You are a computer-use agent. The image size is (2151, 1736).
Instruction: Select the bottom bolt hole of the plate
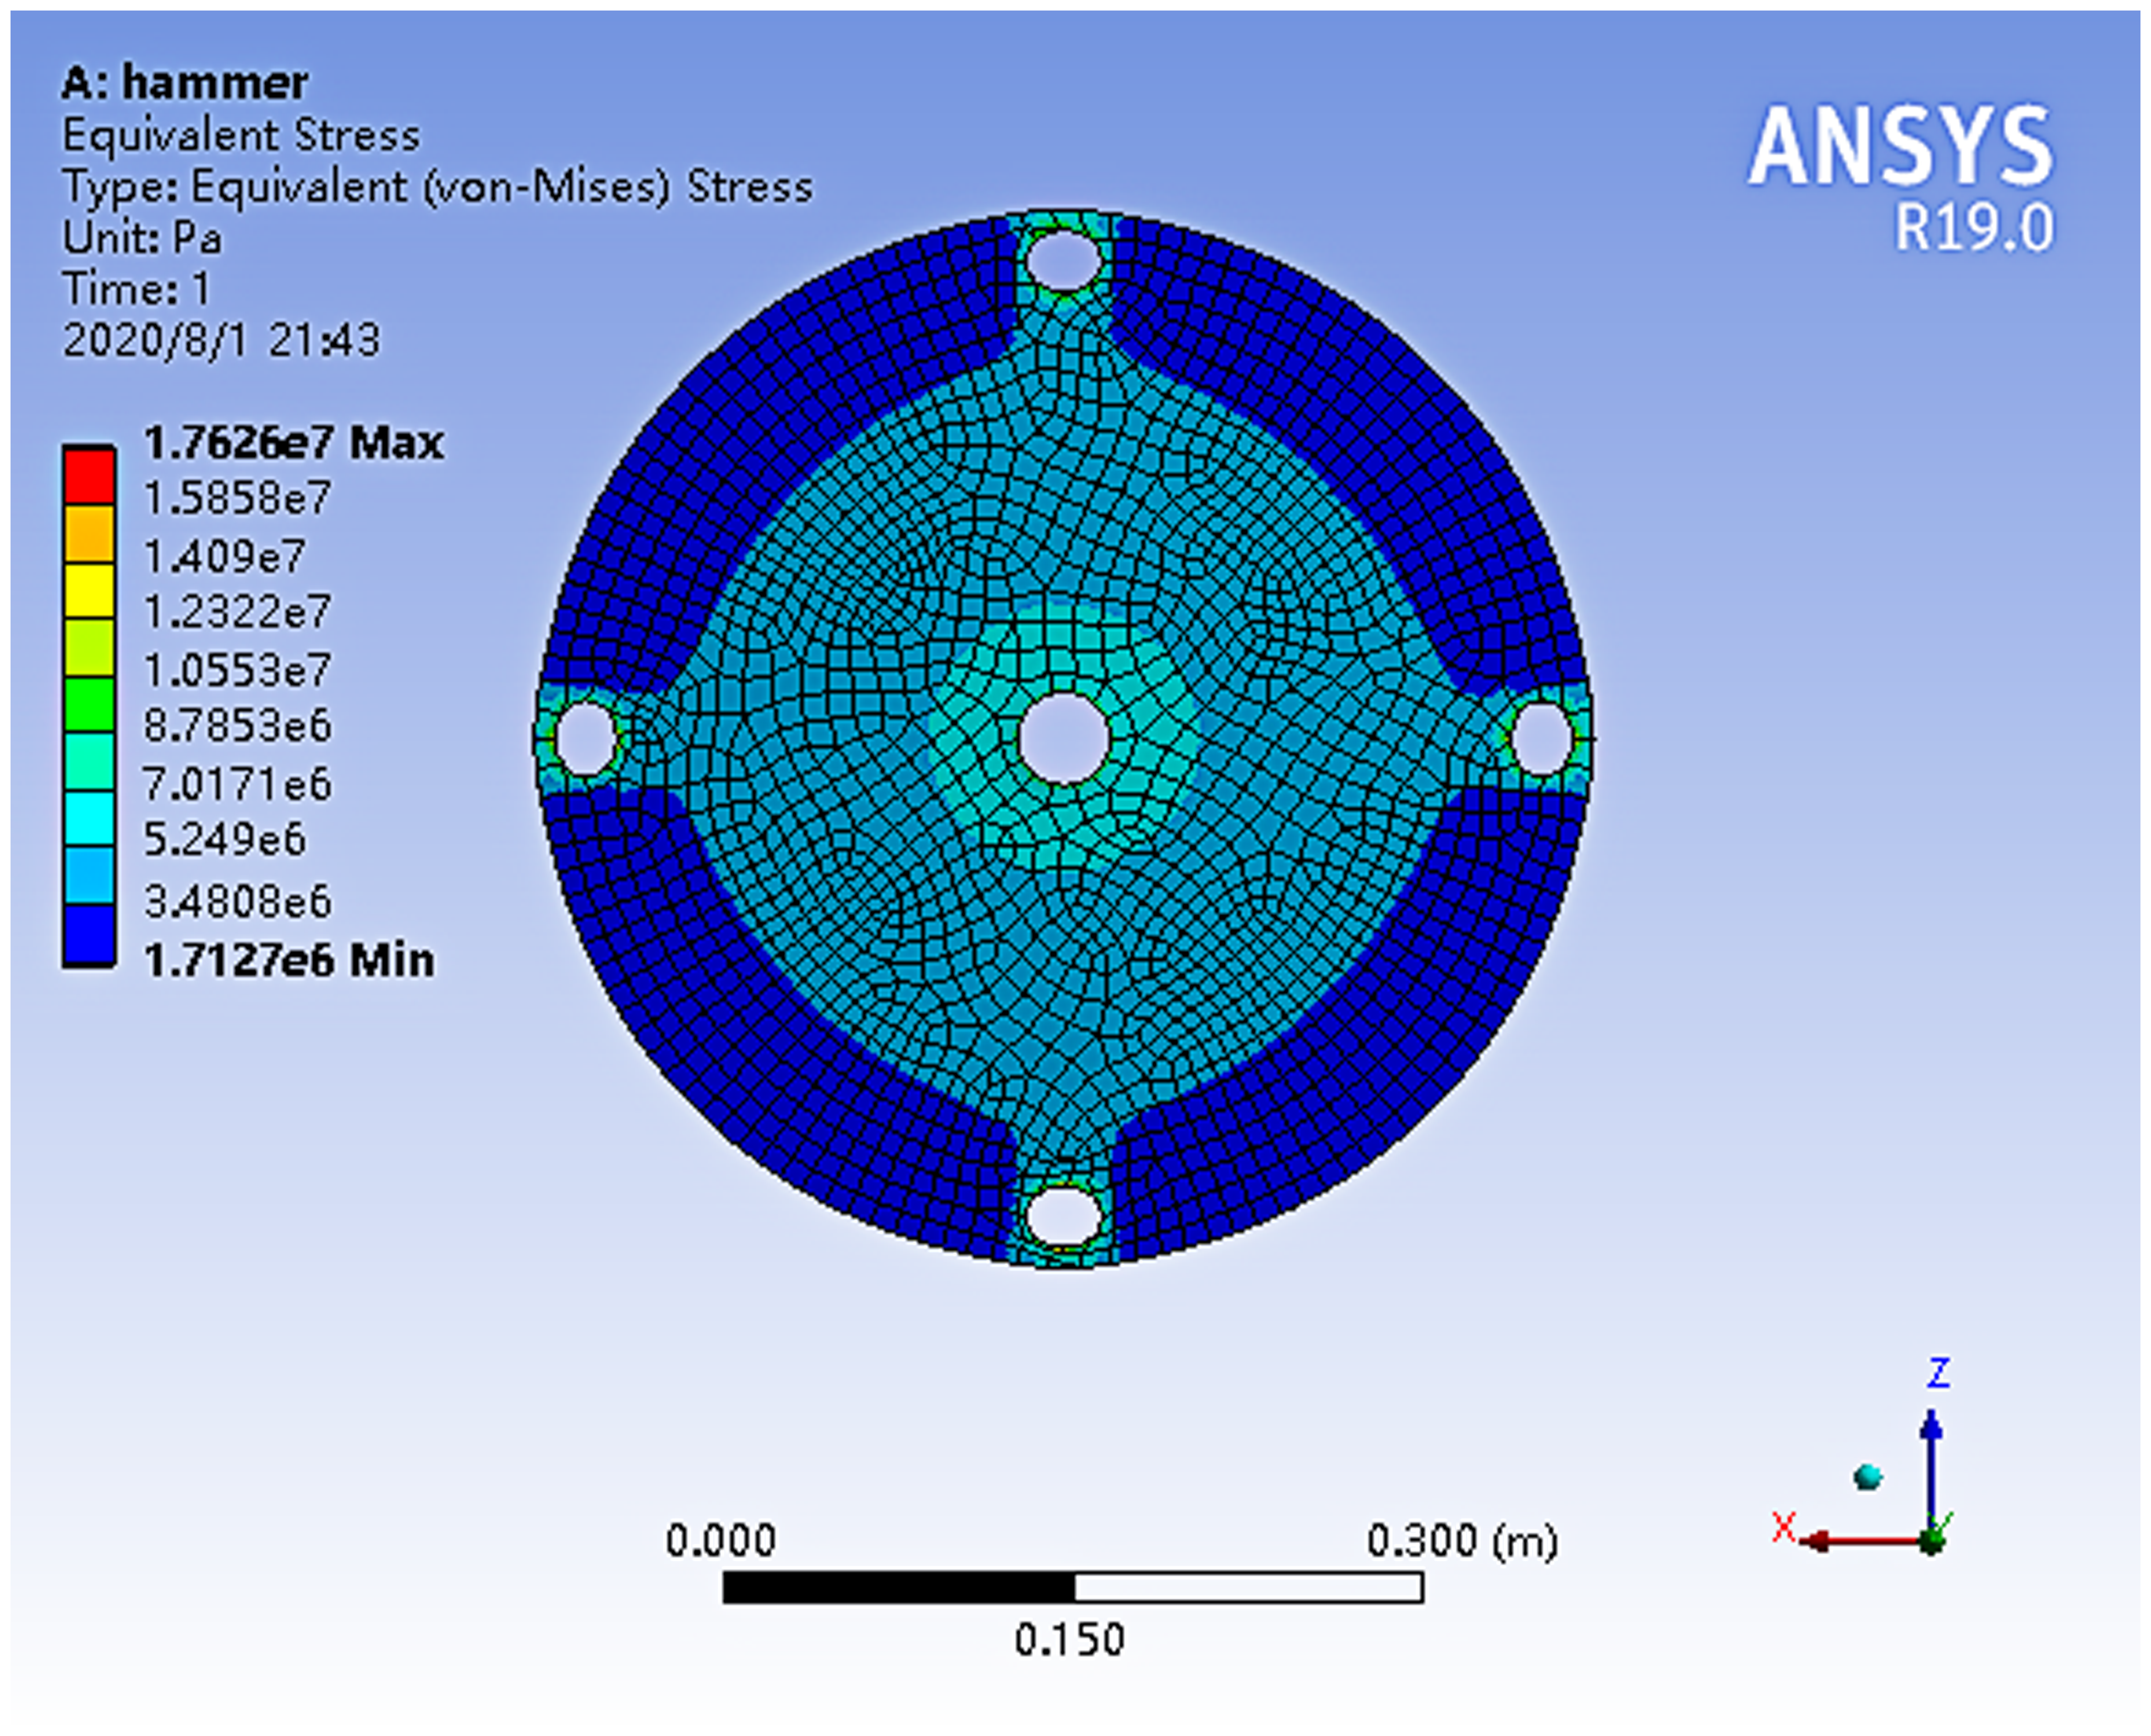click(1064, 1216)
